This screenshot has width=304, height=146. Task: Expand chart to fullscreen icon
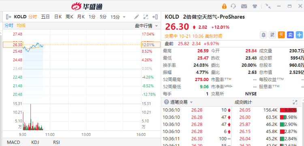pos(146,17)
